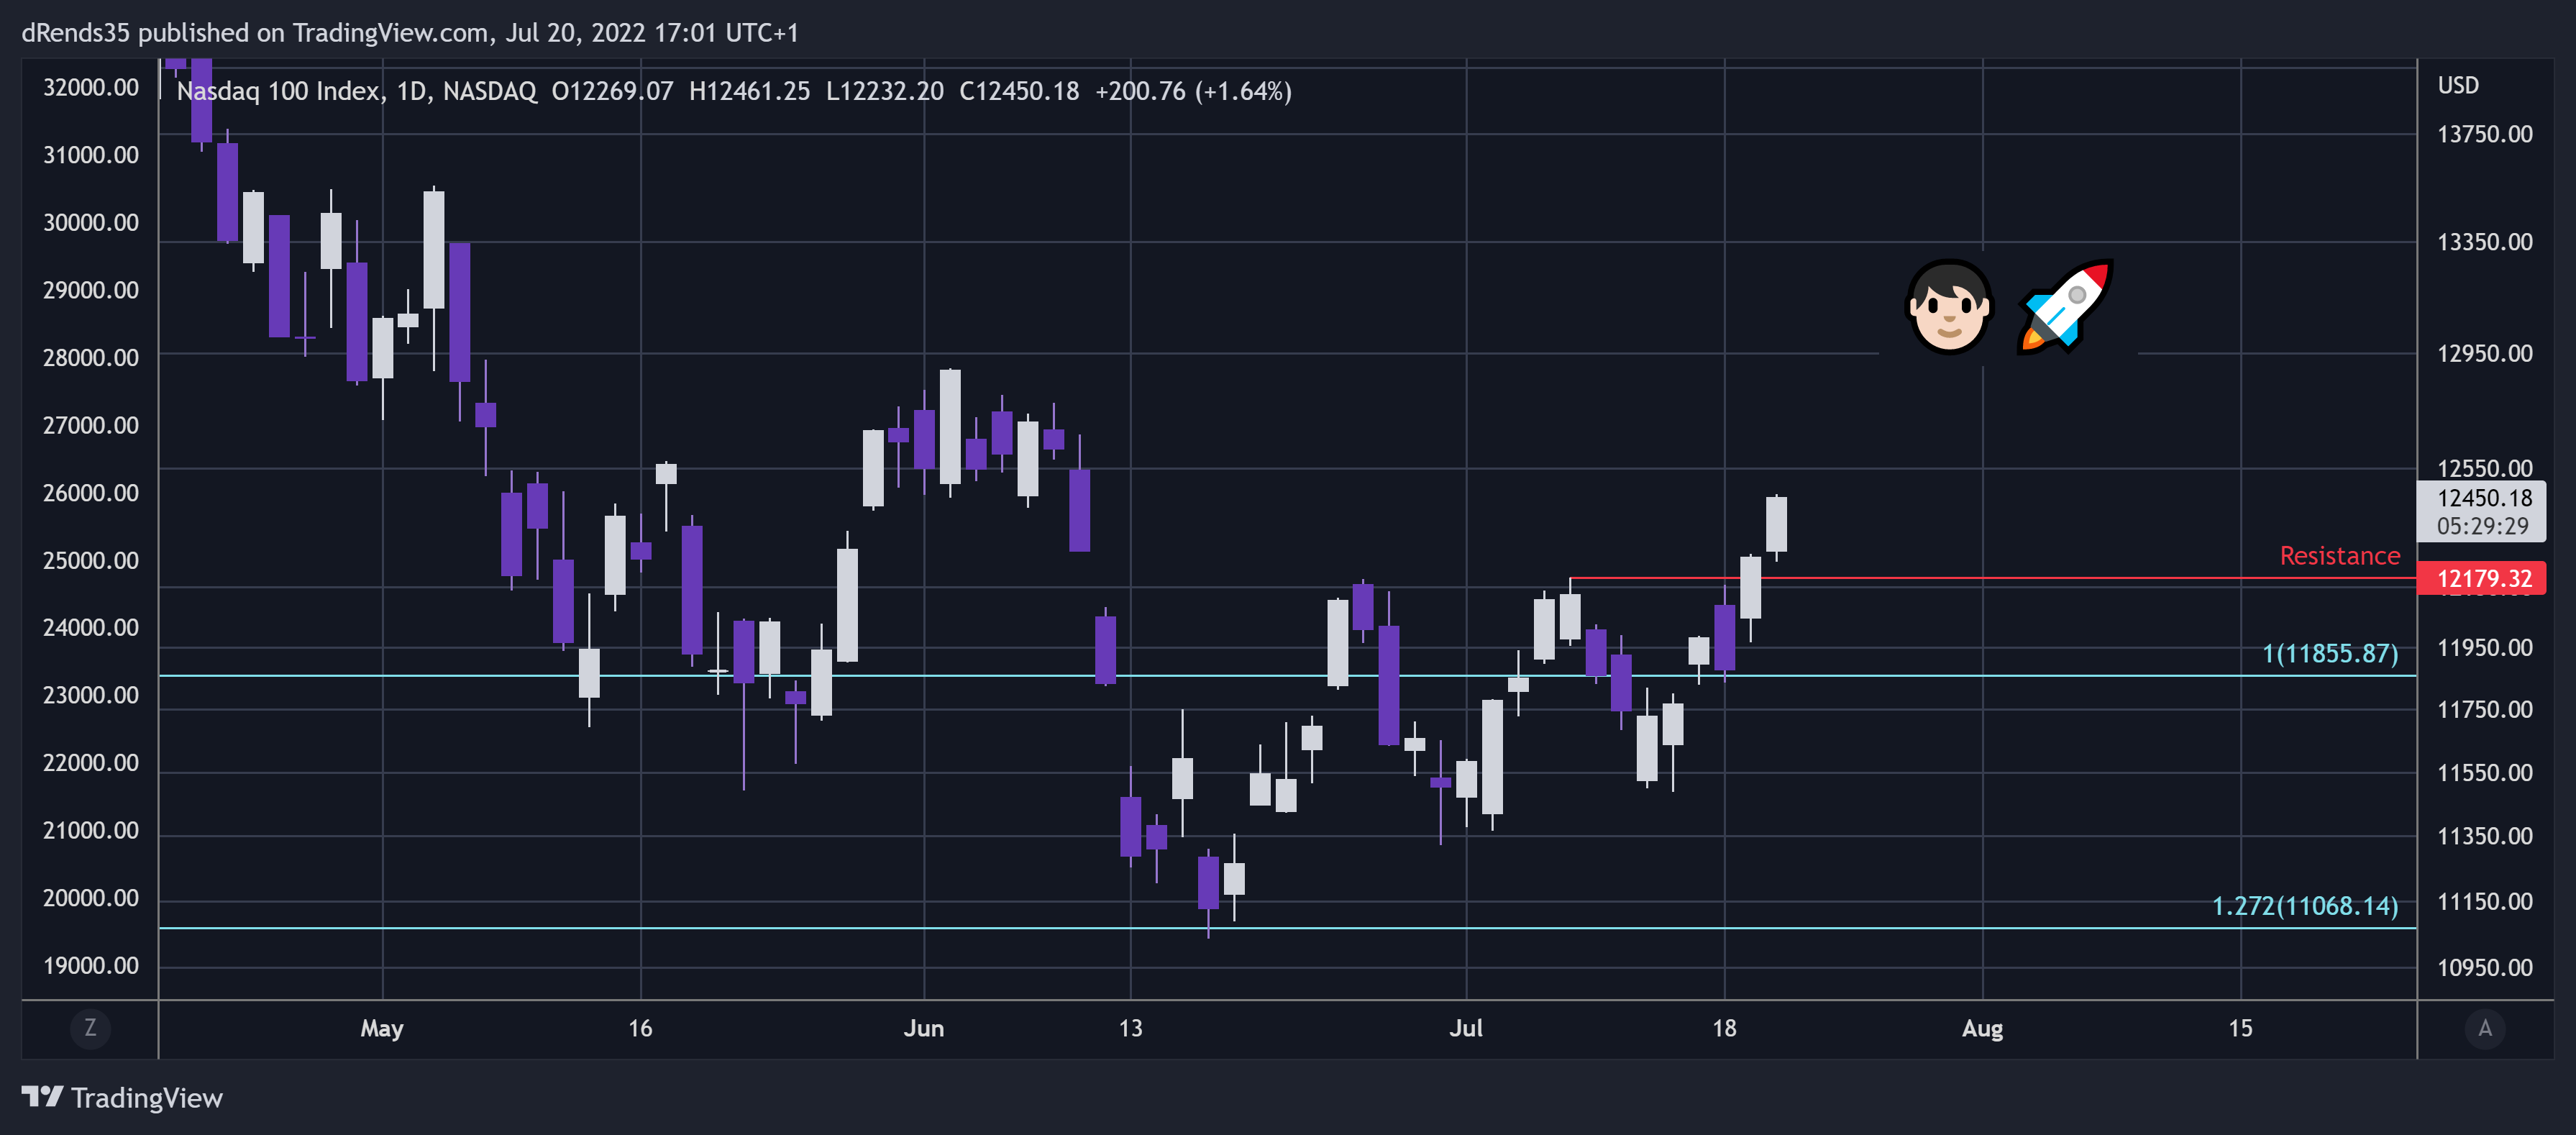Click the 32000.00 left price scale label
This screenshot has height=1135, width=2576.
pyautogui.click(x=91, y=87)
